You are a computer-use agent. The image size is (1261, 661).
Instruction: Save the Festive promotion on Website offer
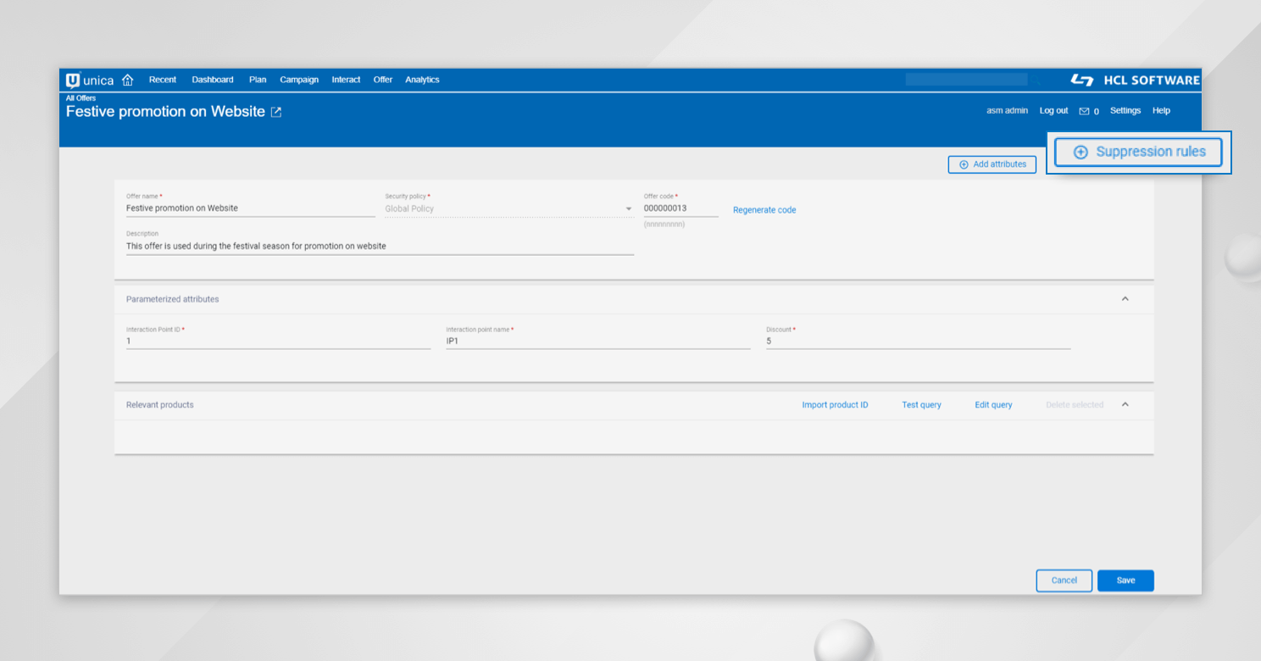click(1125, 580)
